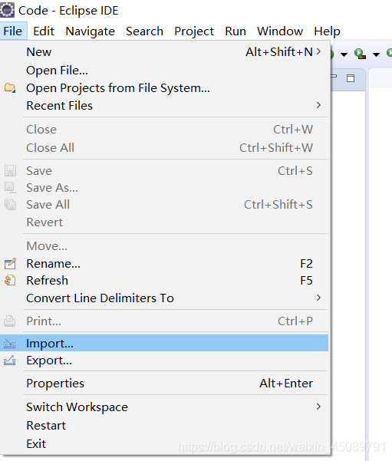This screenshot has height=461, width=392.
Task: Open the Edit menu
Action: coord(44,31)
